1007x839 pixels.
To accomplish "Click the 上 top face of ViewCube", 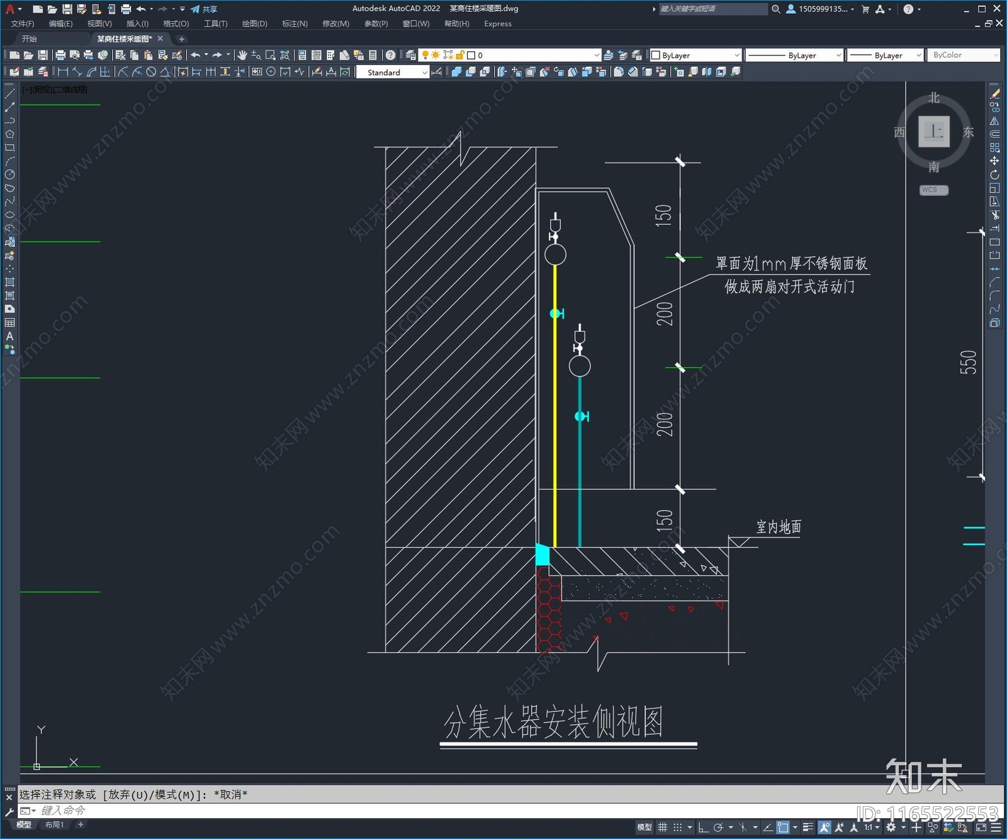I will [934, 132].
